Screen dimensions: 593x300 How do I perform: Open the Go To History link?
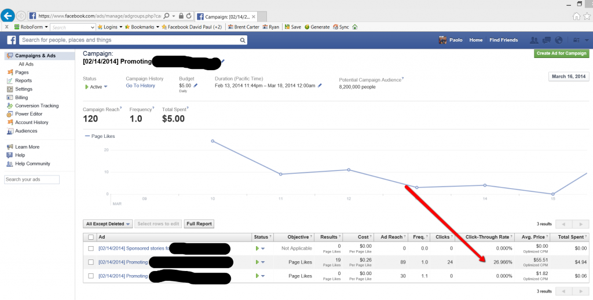coord(140,86)
